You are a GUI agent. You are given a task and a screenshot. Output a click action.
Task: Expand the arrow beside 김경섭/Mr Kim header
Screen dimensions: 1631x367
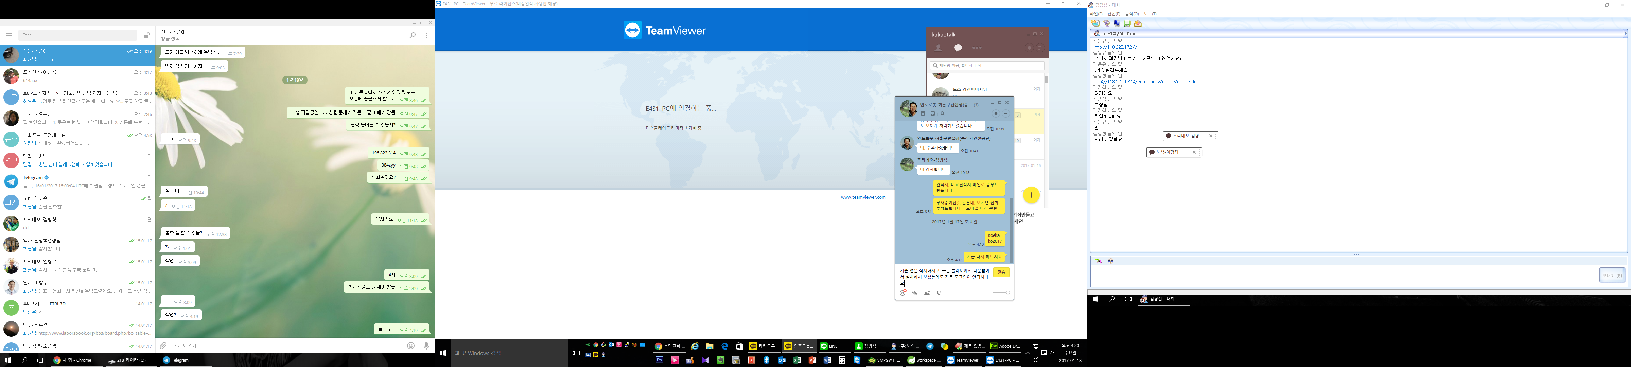(x=1625, y=33)
